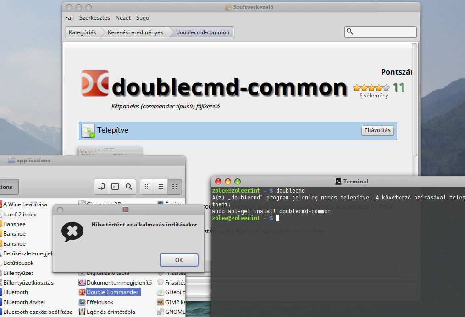Switch file manager to compact view
Image resolution: width=465 pixels, height=317 pixels.
175,187
